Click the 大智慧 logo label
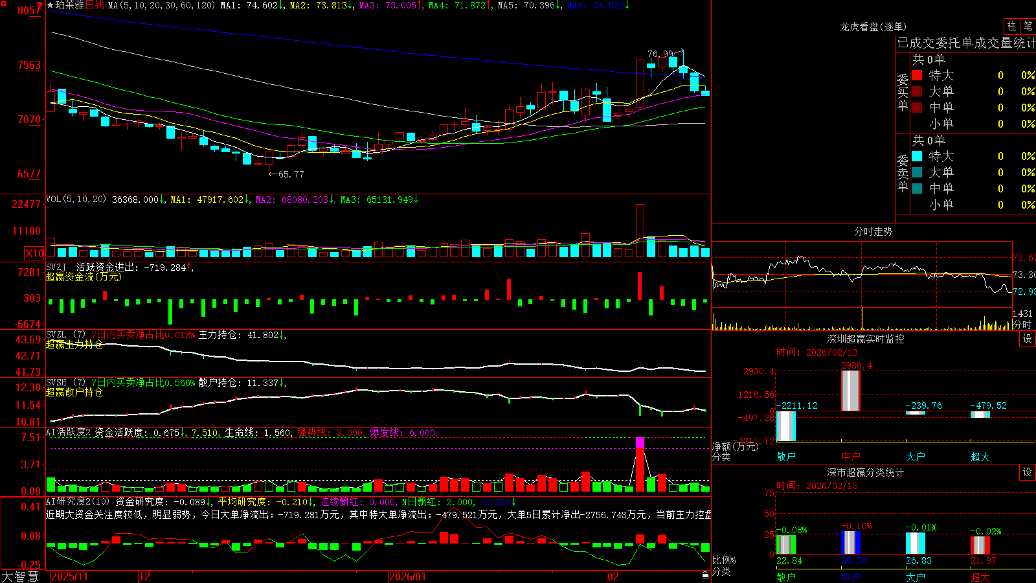 20,576
